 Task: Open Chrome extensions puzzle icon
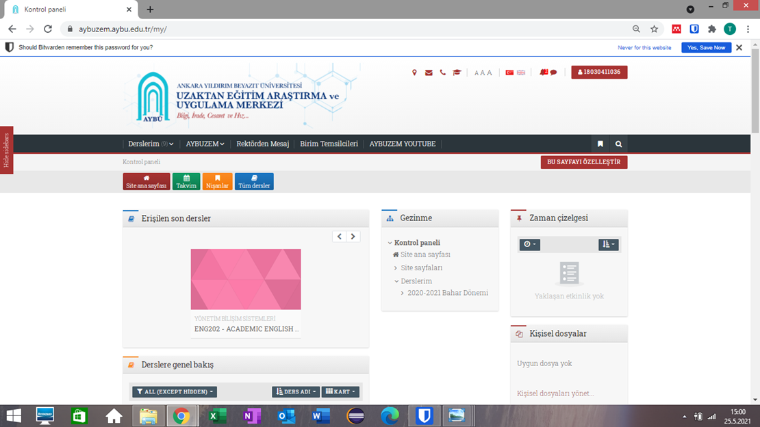[x=711, y=29]
